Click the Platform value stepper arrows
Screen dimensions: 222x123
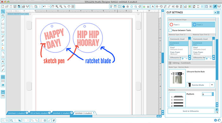(x=213, y=94)
